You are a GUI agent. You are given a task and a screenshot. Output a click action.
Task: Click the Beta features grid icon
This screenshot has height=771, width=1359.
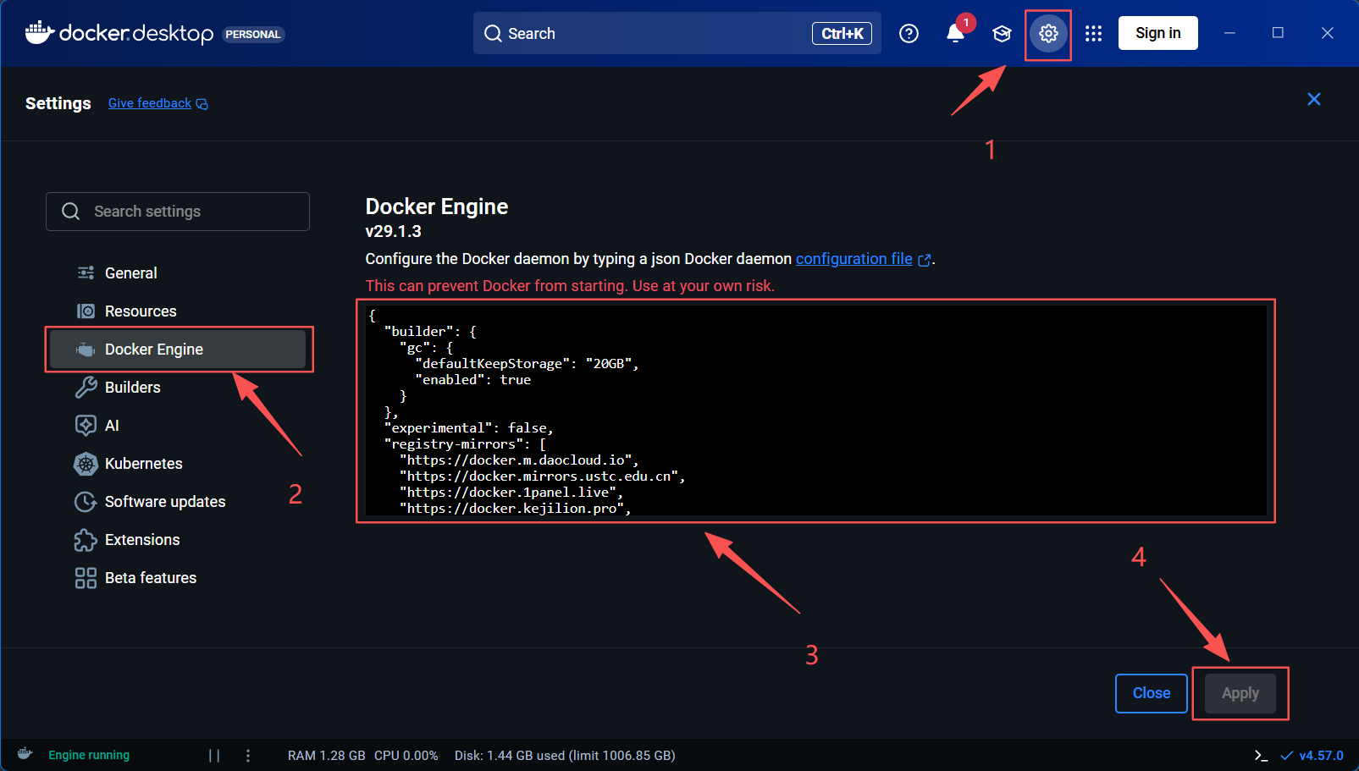pyautogui.click(x=86, y=577)
